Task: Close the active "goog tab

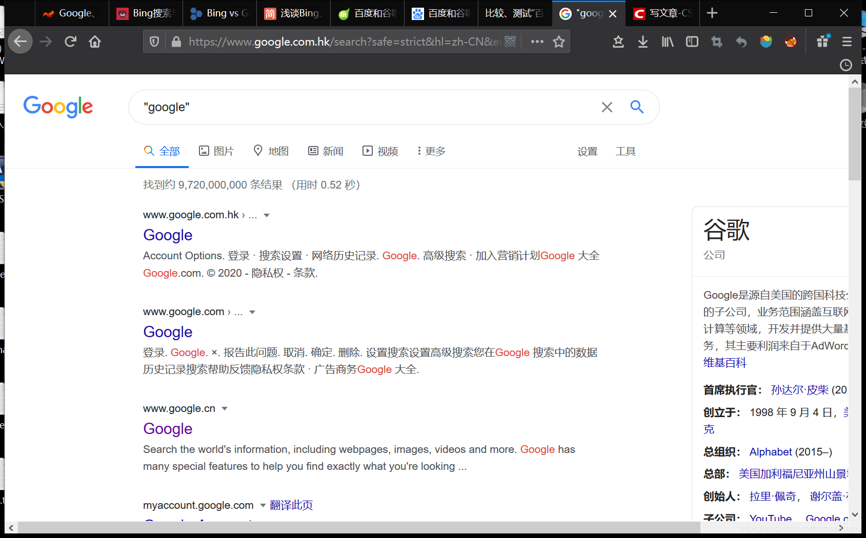Action: [x=613, y=14]
